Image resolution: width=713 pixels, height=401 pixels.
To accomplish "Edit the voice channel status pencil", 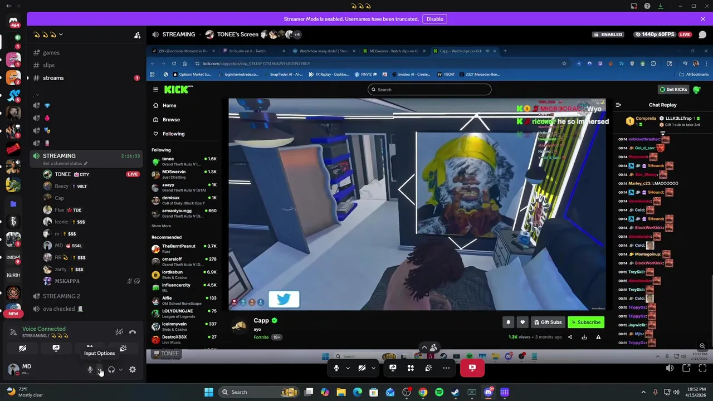I will pos(85,164).
